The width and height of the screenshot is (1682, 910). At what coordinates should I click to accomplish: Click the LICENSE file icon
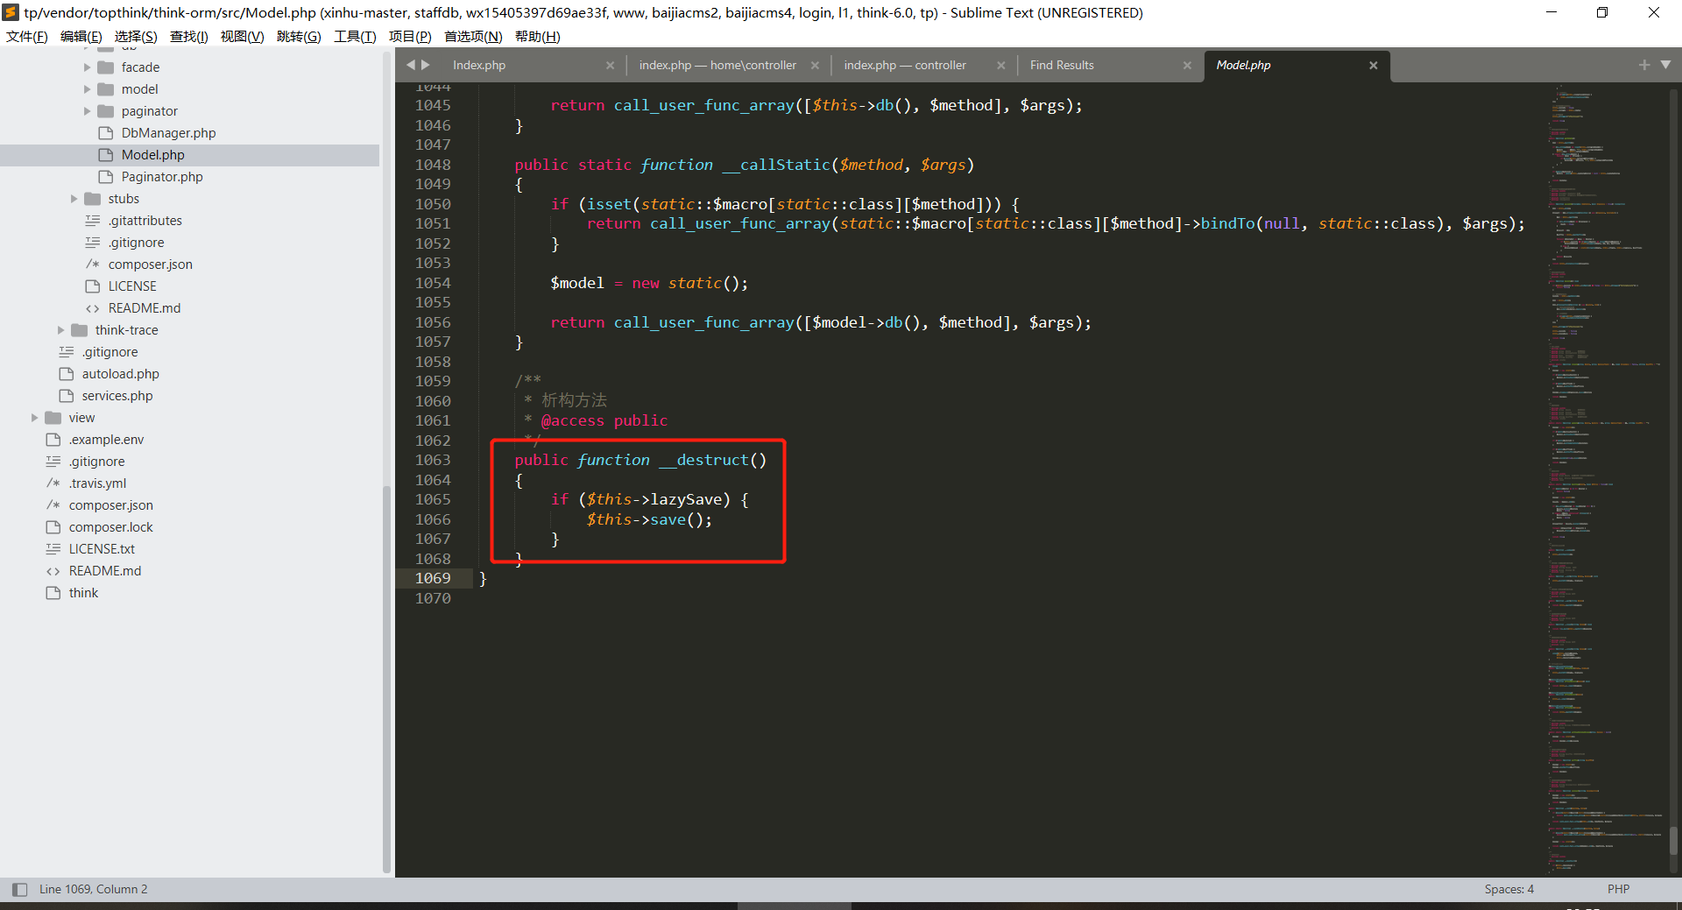pyautogui.click(x=93, y=286)
